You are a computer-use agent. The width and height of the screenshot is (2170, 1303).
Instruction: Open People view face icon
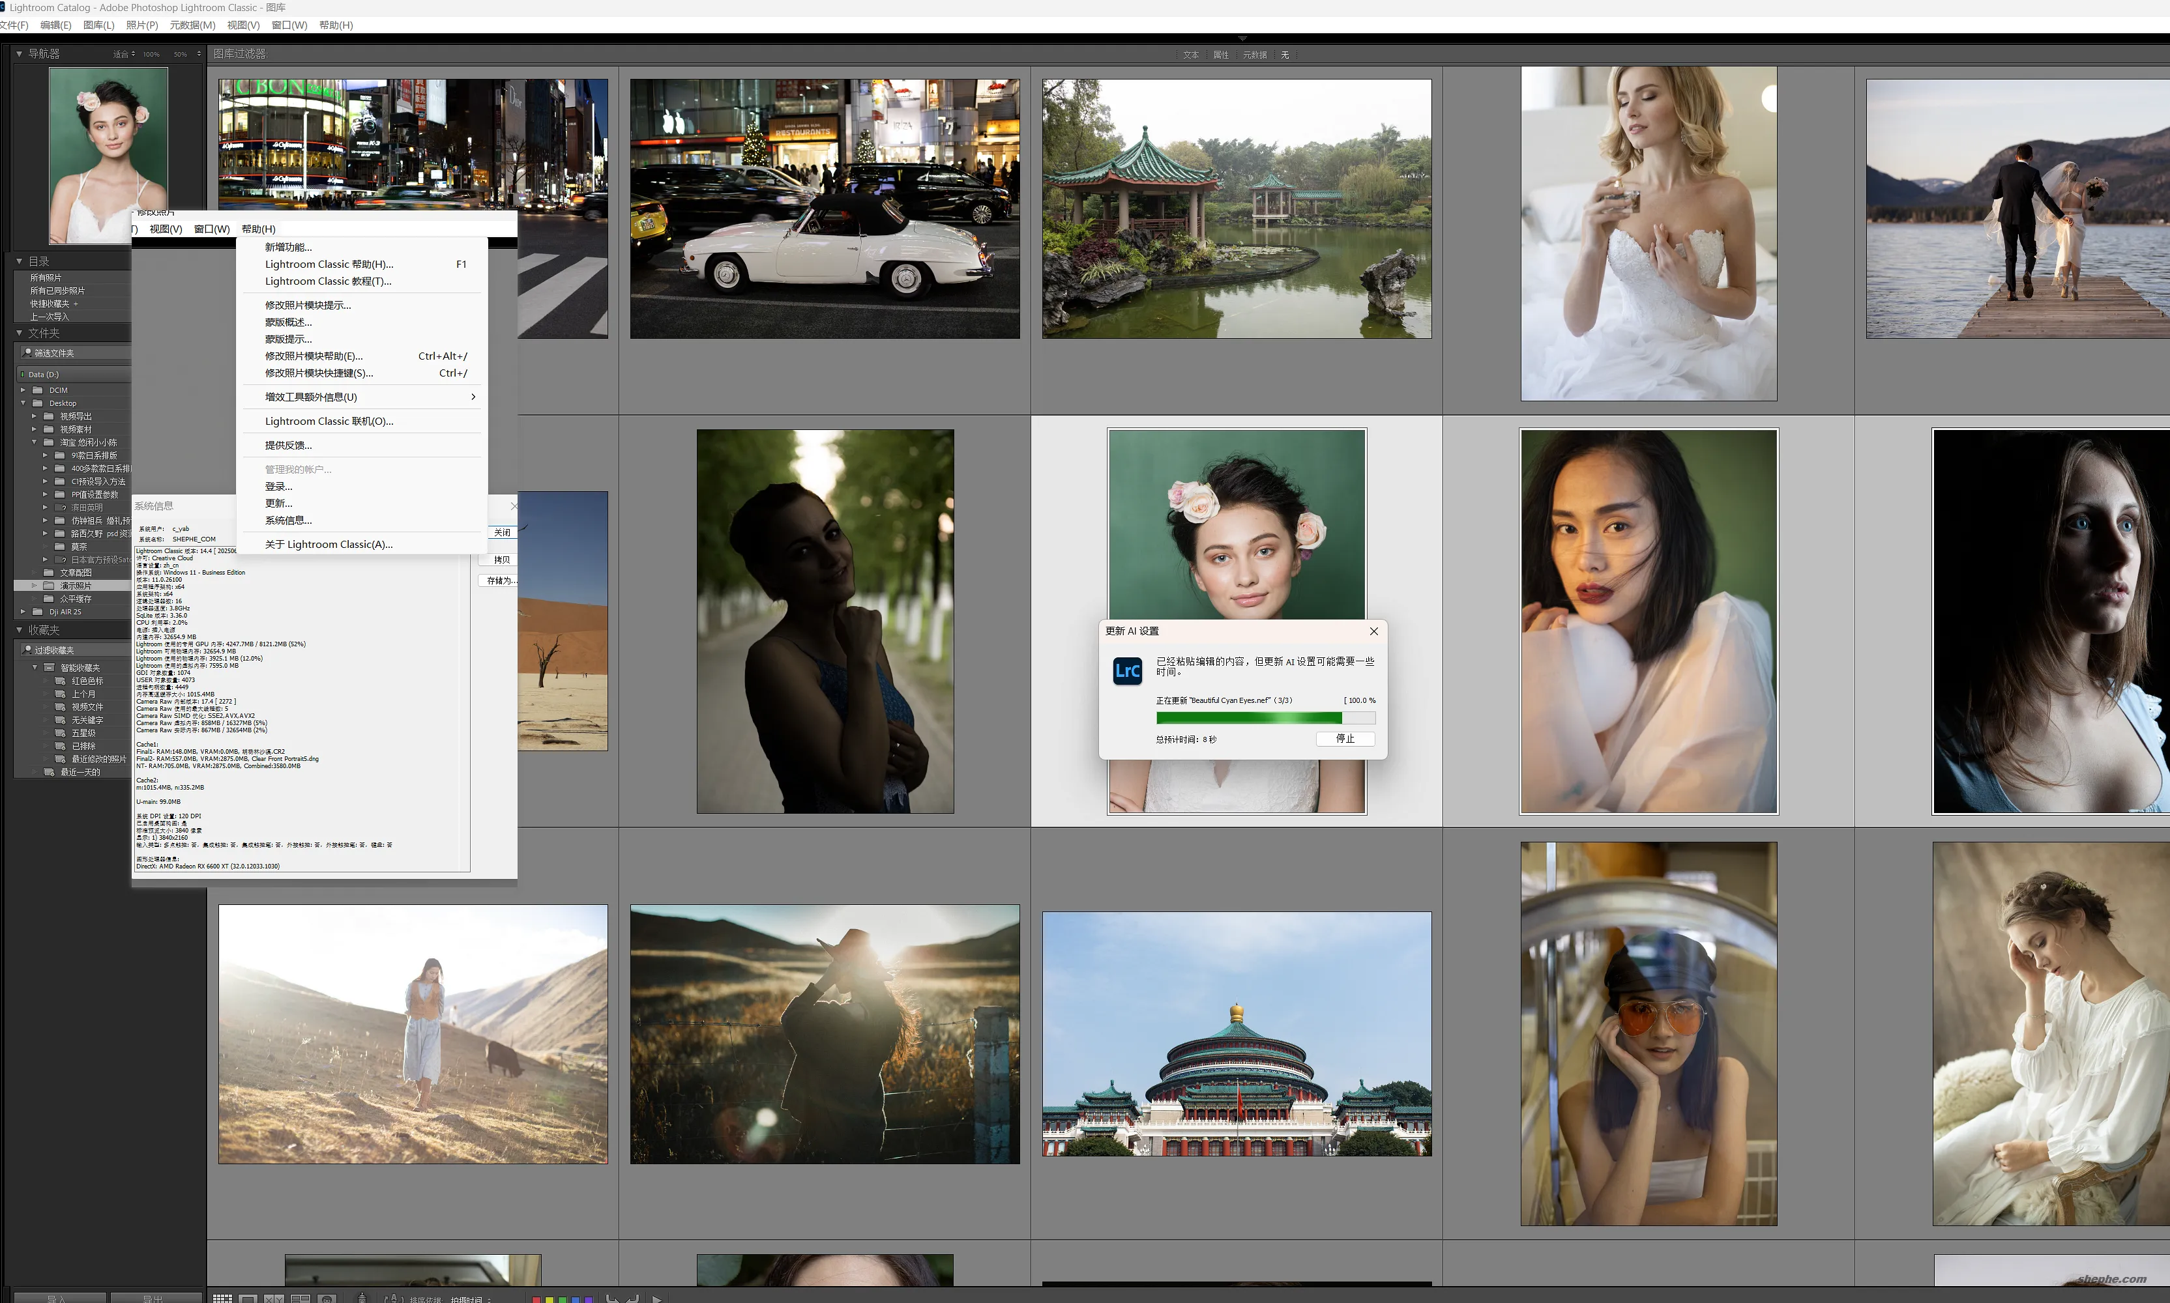[x=327, y=1298]
